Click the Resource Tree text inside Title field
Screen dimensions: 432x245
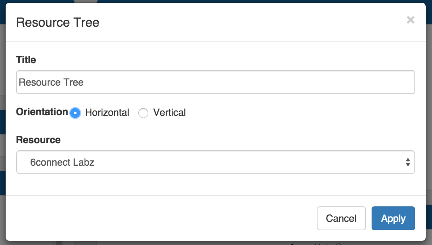click(51, 82)
